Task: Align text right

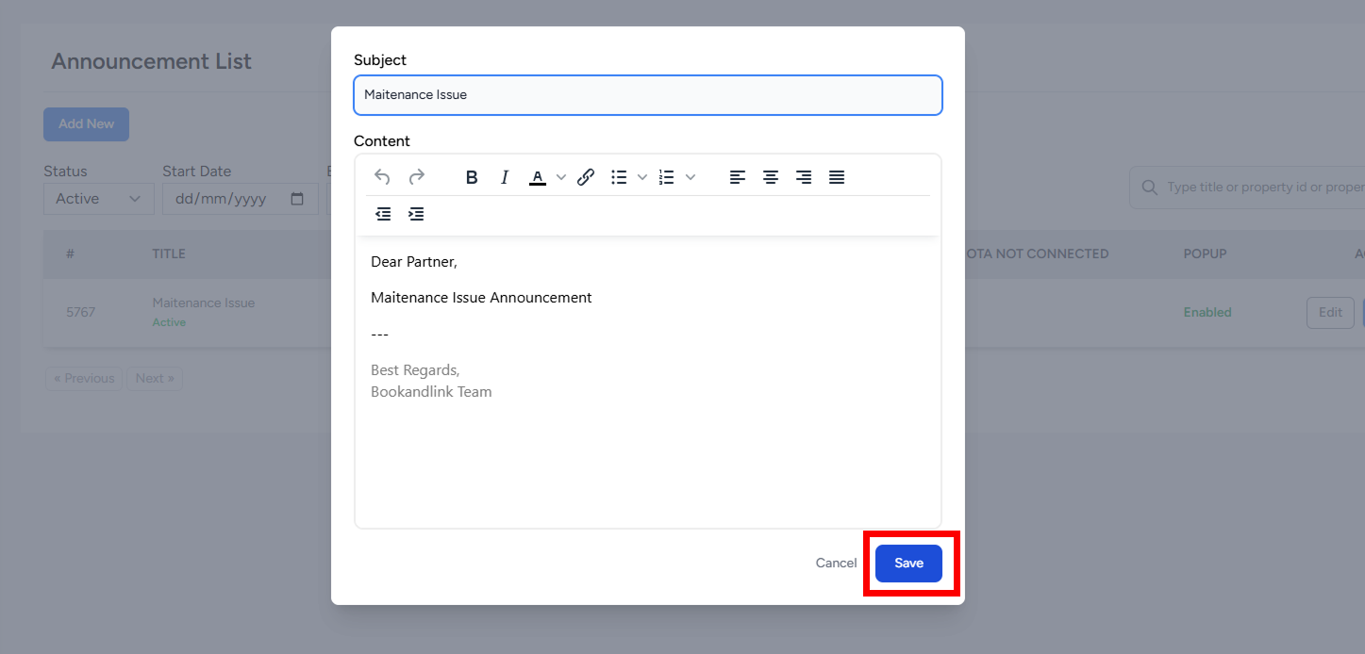Action: click(x=804, y=177)
